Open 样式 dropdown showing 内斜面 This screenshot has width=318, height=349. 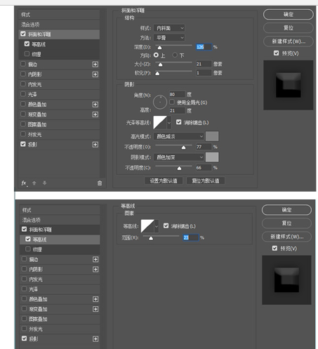point(169,28)
